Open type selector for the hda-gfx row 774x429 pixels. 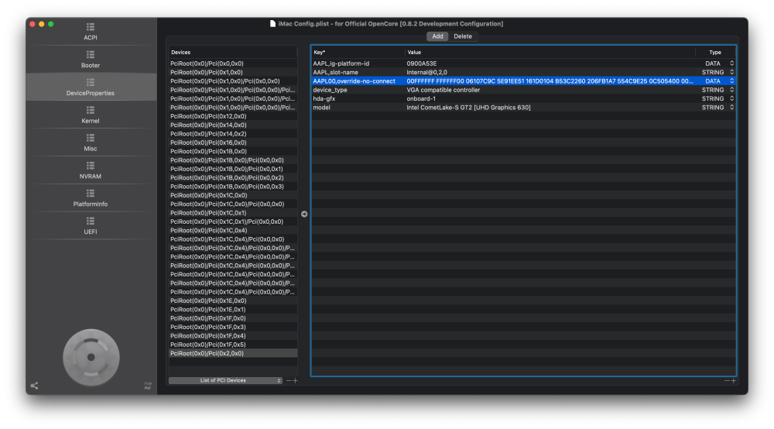click(719, 99)
